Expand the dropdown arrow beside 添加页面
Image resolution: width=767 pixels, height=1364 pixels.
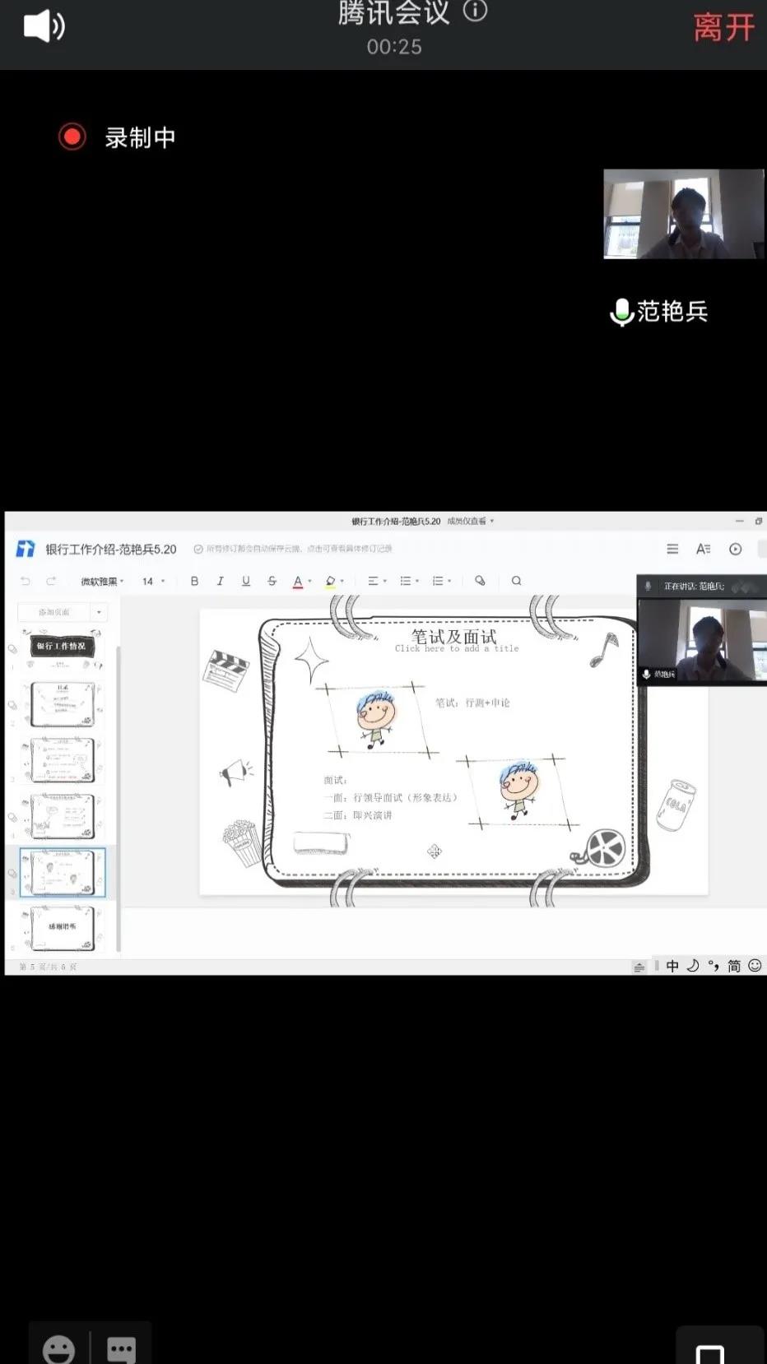[x=100, y=612]
